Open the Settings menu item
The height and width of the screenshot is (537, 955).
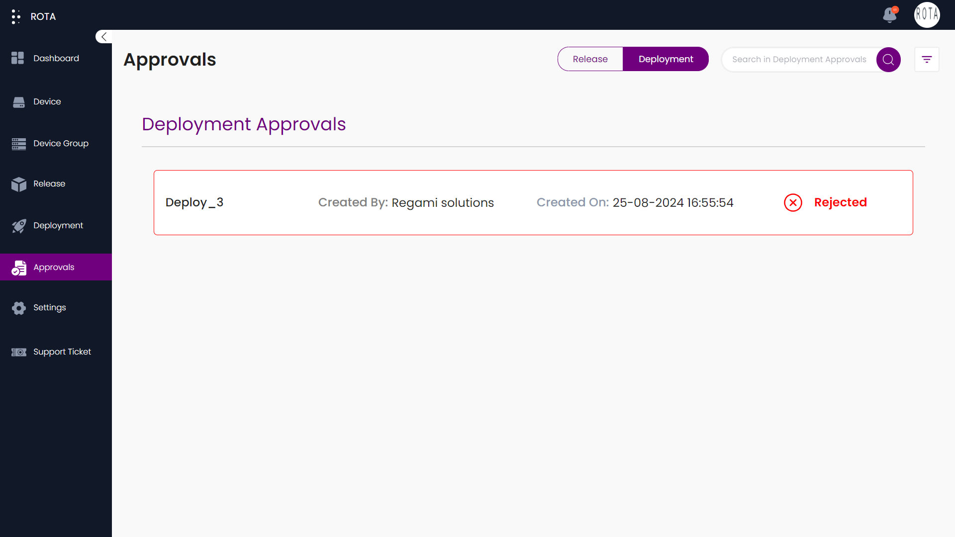click(x=49, y=307)
